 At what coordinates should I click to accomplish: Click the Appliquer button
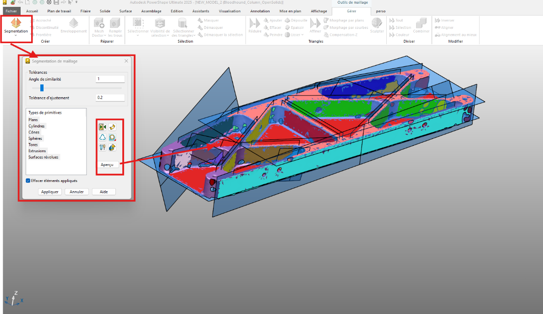(x=50, y=192)
